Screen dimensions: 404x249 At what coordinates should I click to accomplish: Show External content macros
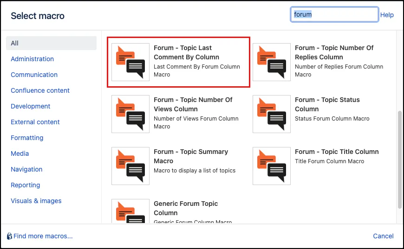tap(35, 122)
